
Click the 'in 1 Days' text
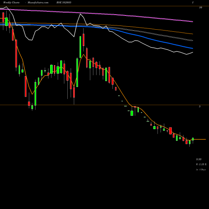click(201, 170)
